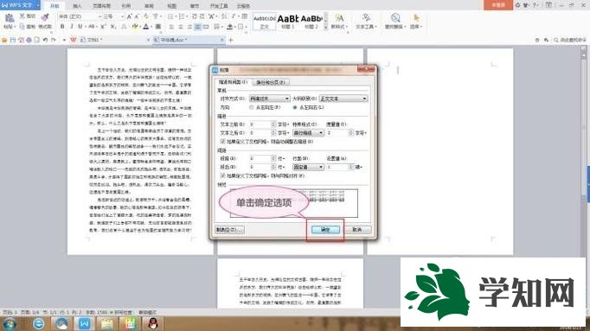Open the WPS application menu button

pyautogui.click(x=20, y=5)
